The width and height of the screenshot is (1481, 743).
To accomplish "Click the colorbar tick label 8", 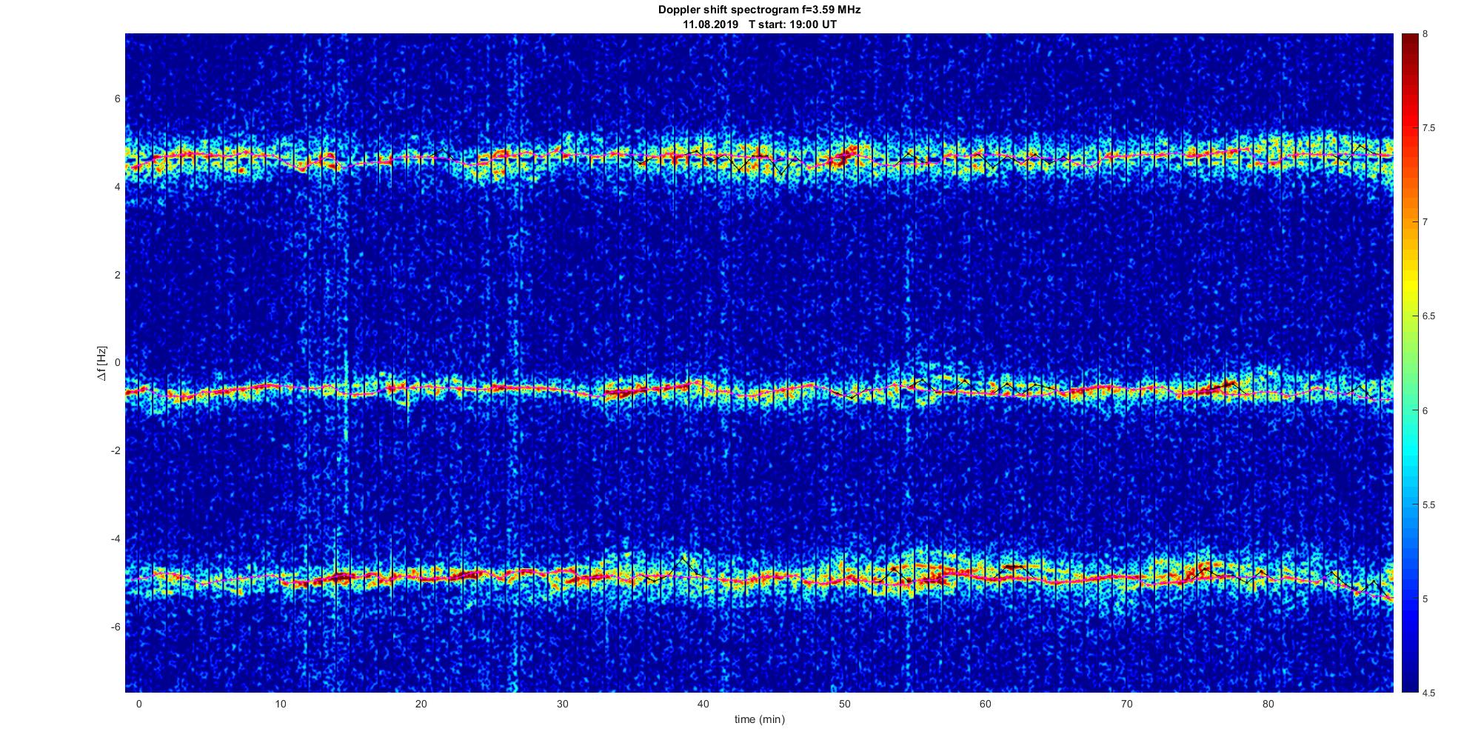I will pos(1425,34).
